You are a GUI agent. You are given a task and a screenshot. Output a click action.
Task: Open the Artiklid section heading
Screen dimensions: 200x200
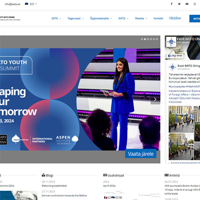pos(174,176)
